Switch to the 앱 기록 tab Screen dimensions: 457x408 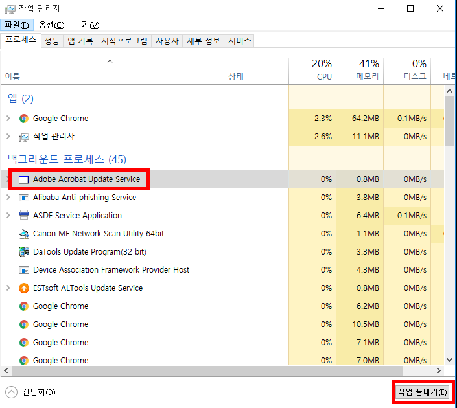click(80, 41)
